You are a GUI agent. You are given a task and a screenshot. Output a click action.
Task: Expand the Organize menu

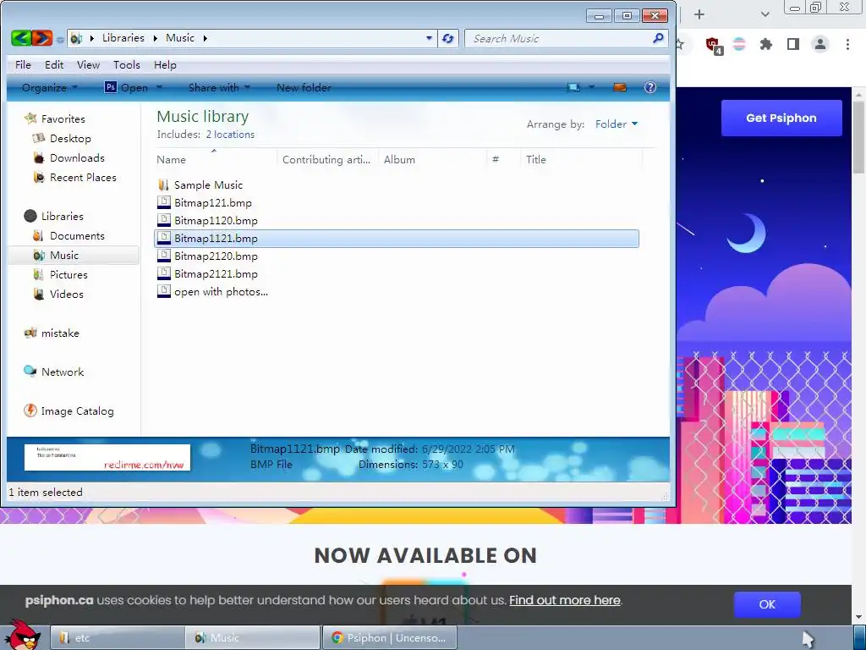(50, 87)
